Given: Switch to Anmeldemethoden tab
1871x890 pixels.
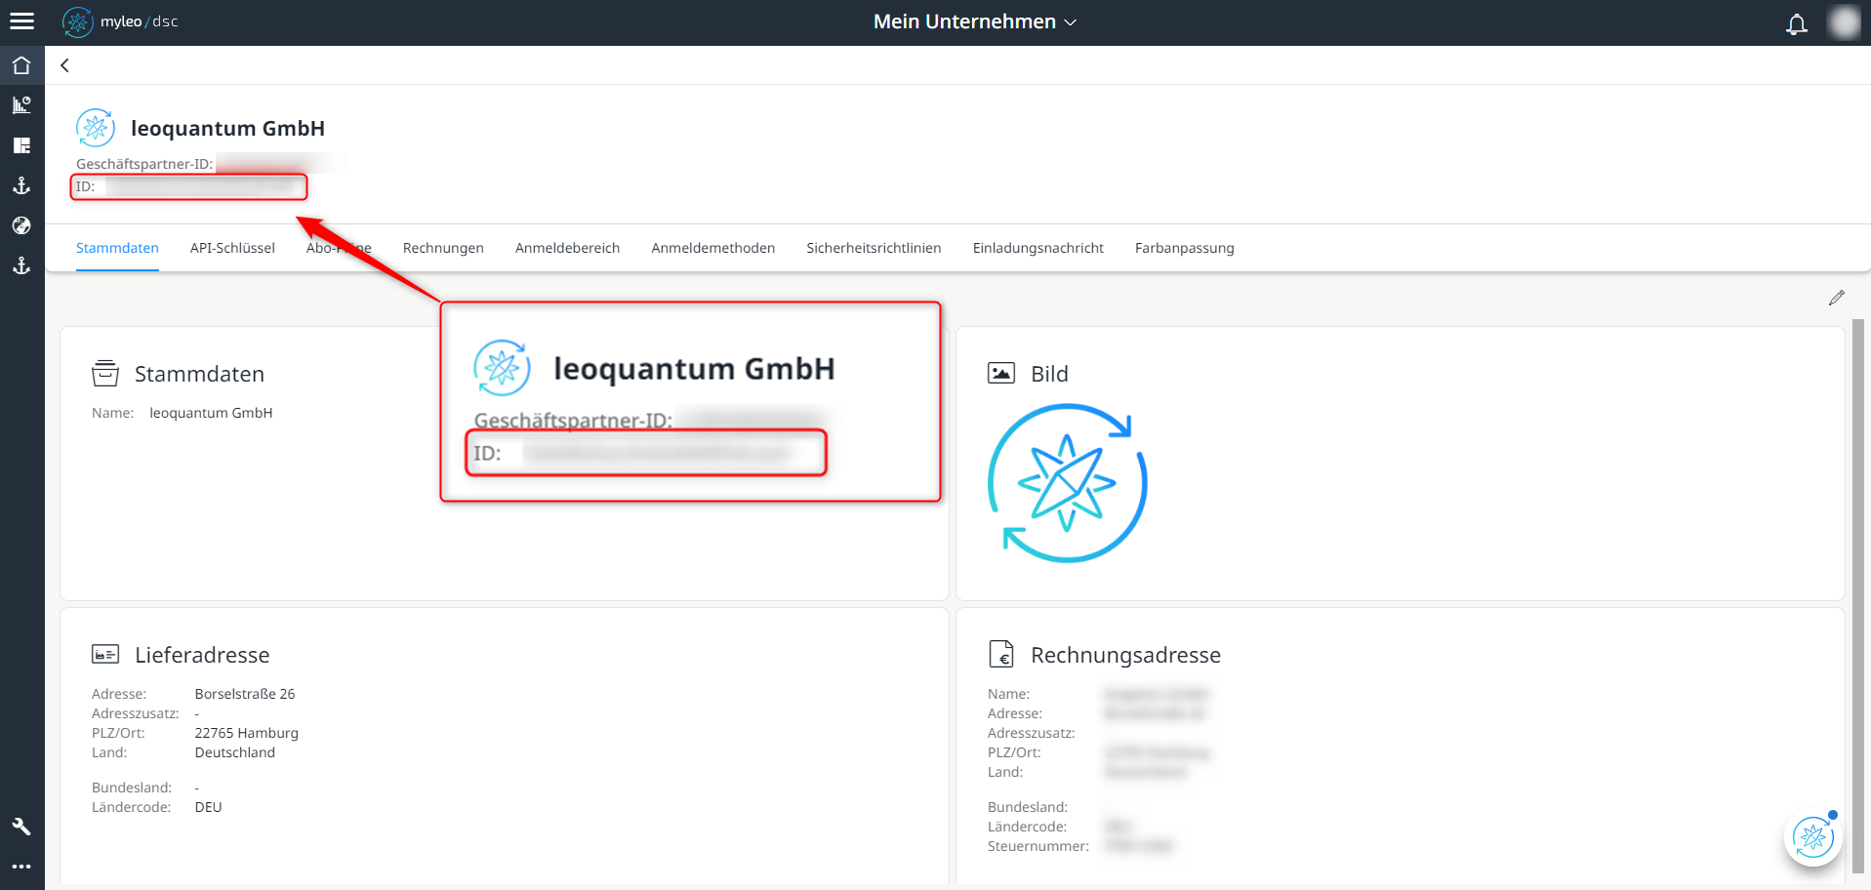Looking at the screenshot, I should (x=713, y=248).
